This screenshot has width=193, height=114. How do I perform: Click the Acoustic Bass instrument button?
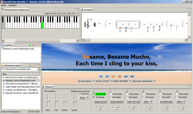tap(167, 102)
